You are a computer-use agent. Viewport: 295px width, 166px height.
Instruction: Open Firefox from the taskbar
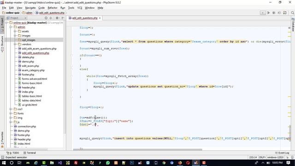pos(180,163)
